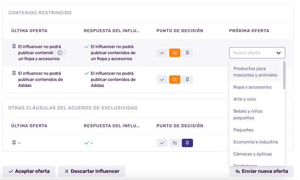Click the dropdown list's scrollbar

click(x=284, y=76)
